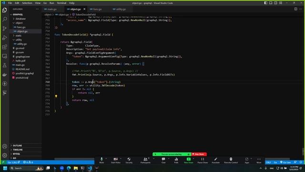Close the object.go tab

[x=84, y=9]
